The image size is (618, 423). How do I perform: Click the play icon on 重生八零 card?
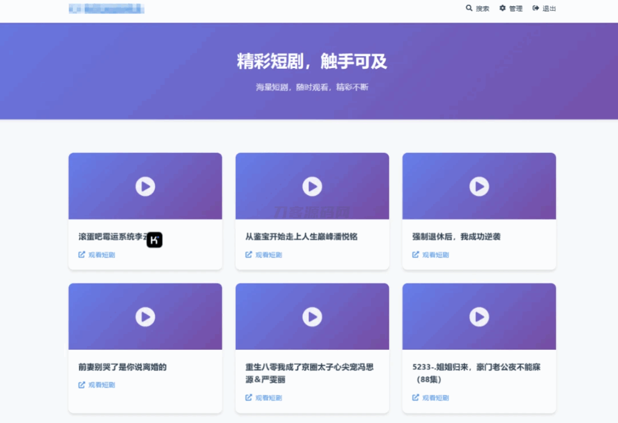click(312, 316)
